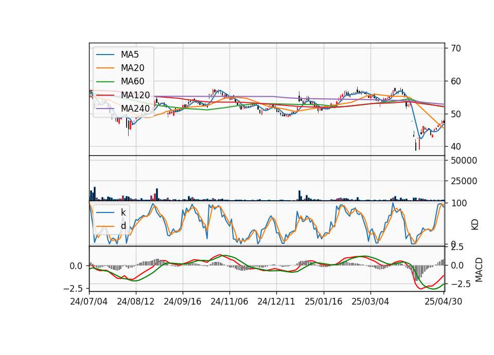Click the volume axis value 50000
Image resolution: width=494 pixels, height=355 pixels.
click(x=464, y=161)
